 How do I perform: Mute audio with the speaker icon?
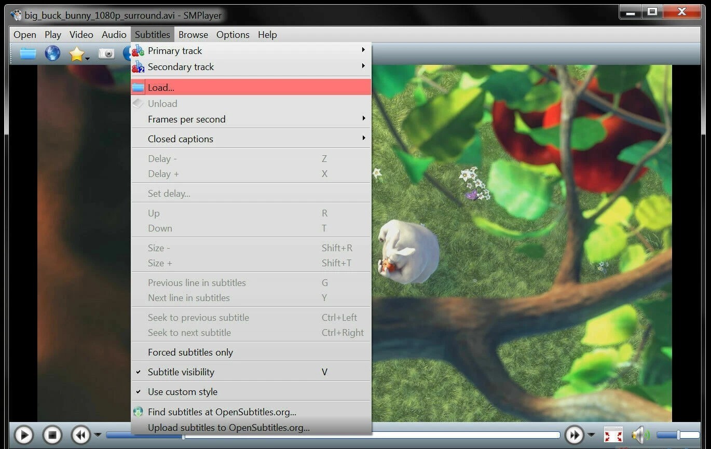pyautogui.click(x=640, y=434)
